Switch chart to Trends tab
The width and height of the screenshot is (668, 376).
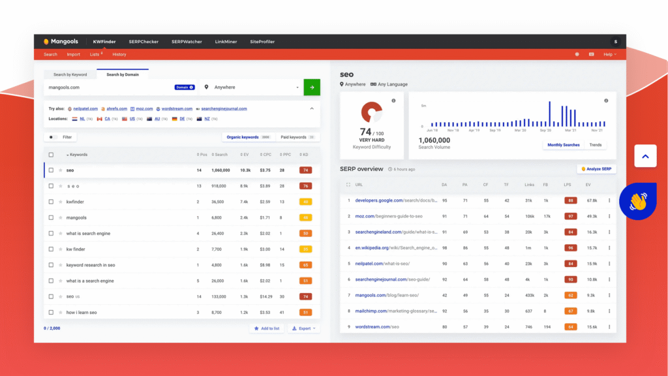point(596,145)
